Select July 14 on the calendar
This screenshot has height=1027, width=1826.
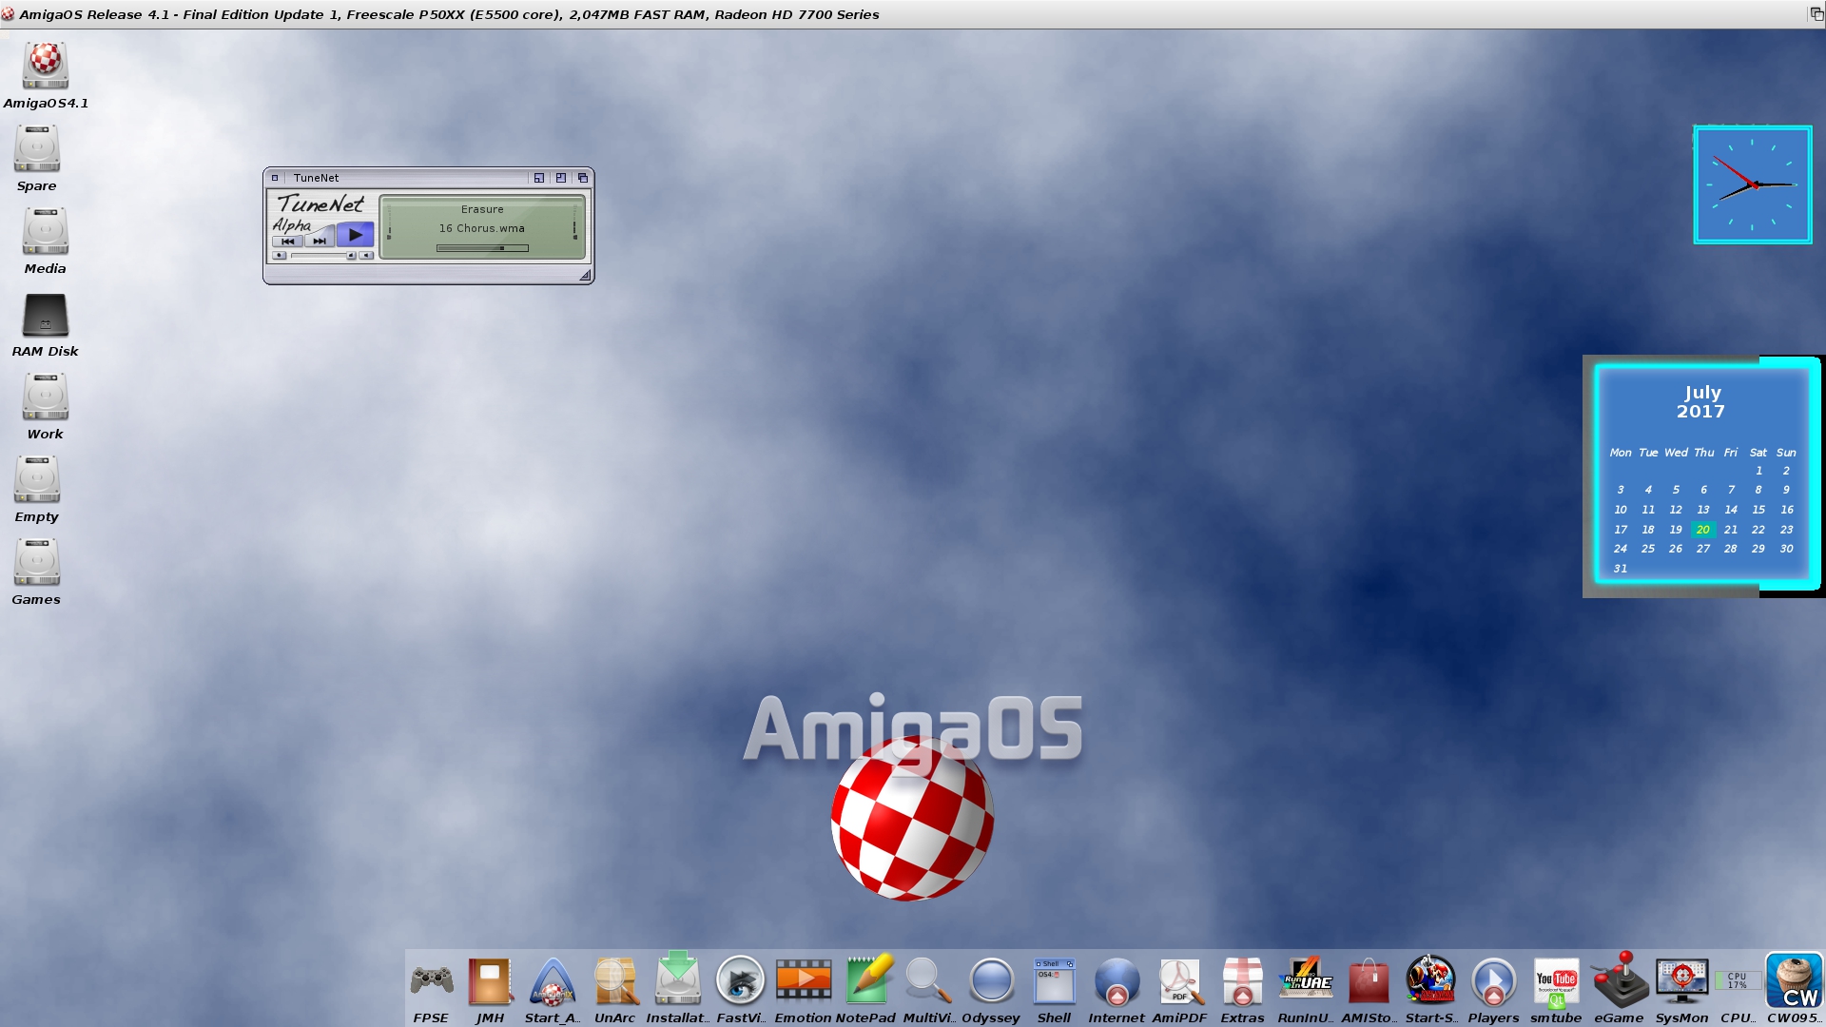tap(1731, 510)
